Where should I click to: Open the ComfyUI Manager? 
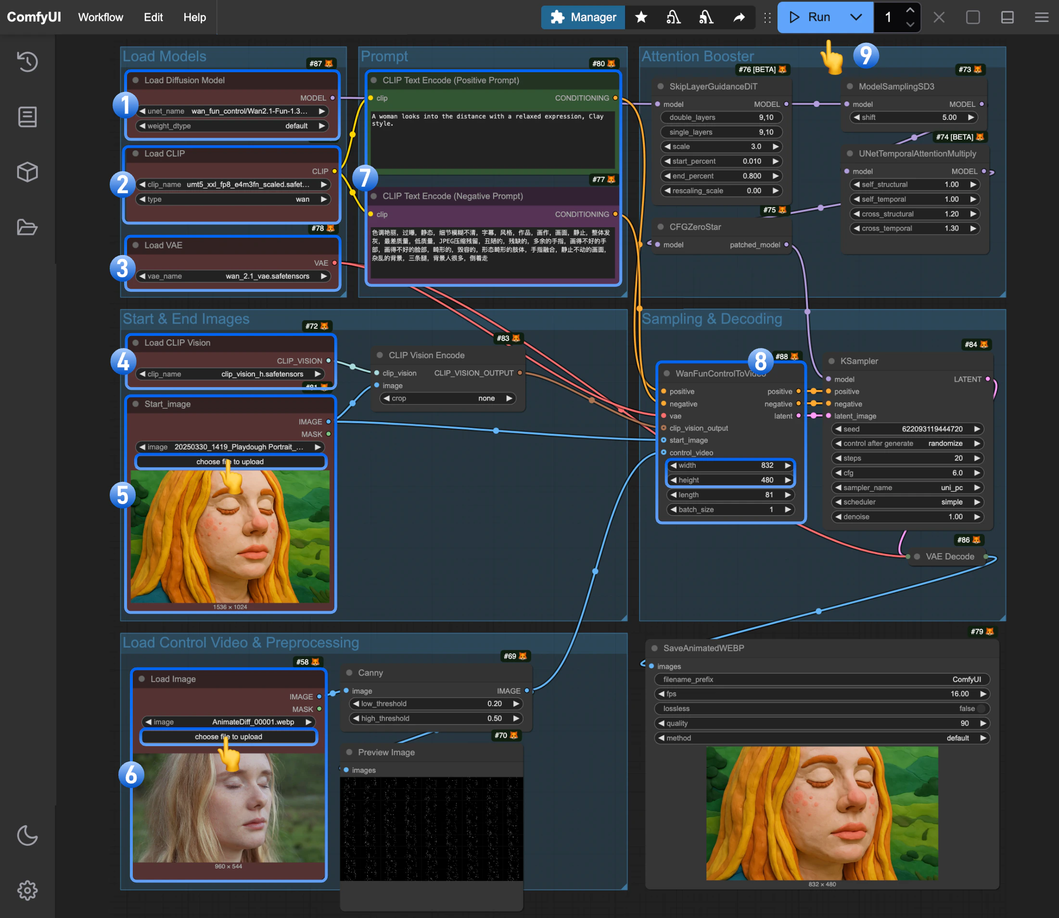coord(583,17)
